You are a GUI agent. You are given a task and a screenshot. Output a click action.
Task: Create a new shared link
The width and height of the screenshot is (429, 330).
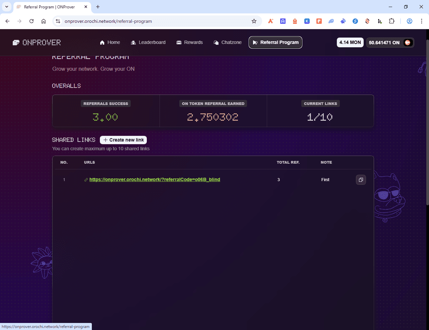(123, 140)
